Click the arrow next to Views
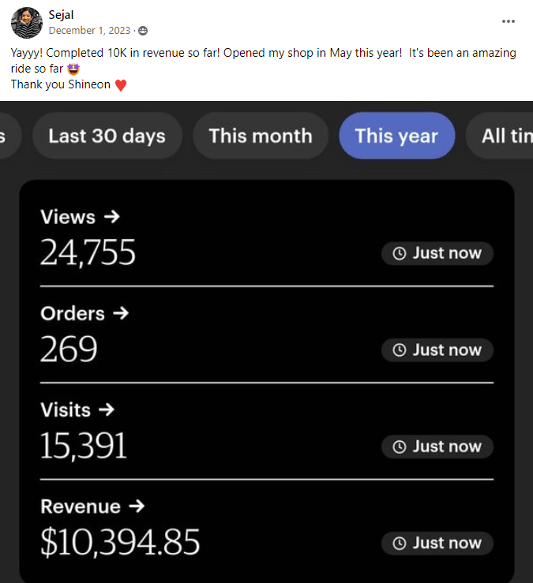Screen dimensions: 533x583 111,217
